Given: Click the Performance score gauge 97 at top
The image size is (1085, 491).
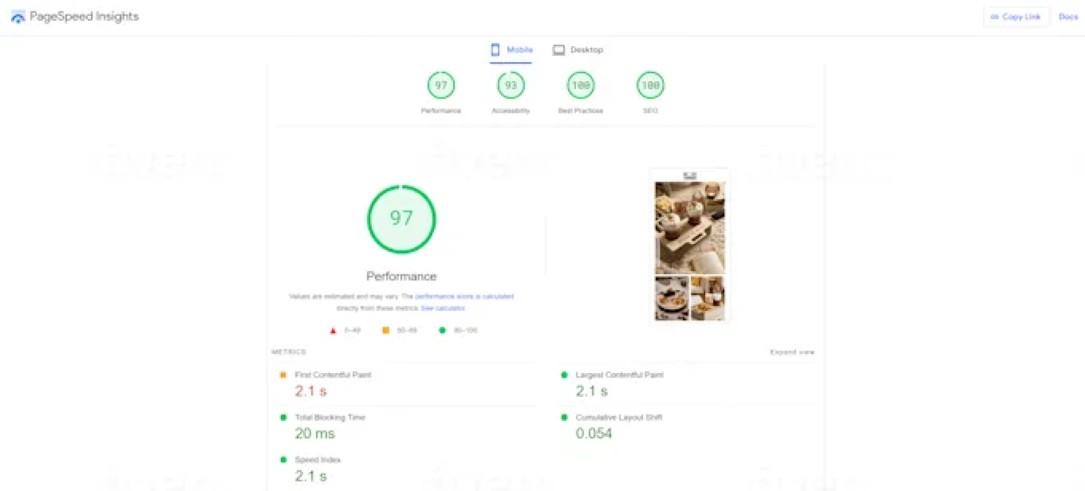Looking at the screenshot, I should click(x=441, y=85).
